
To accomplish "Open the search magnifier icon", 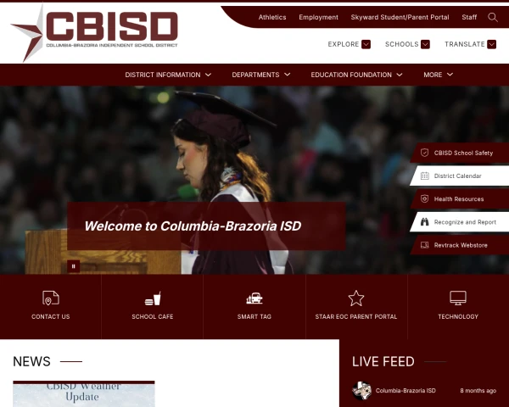I will click(x=492, y=17).
